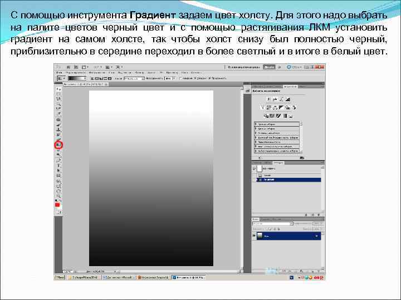
Task: Toggle Quick Mask mode at toolbox bottom
Action: pyautogui.click(x=58, y=212)
